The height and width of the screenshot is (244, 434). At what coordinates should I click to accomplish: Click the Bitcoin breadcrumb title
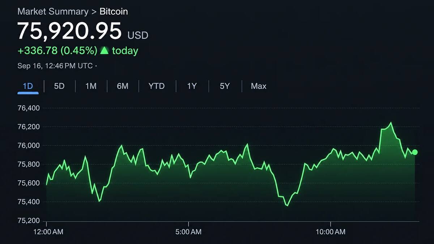tap(114, 11)
